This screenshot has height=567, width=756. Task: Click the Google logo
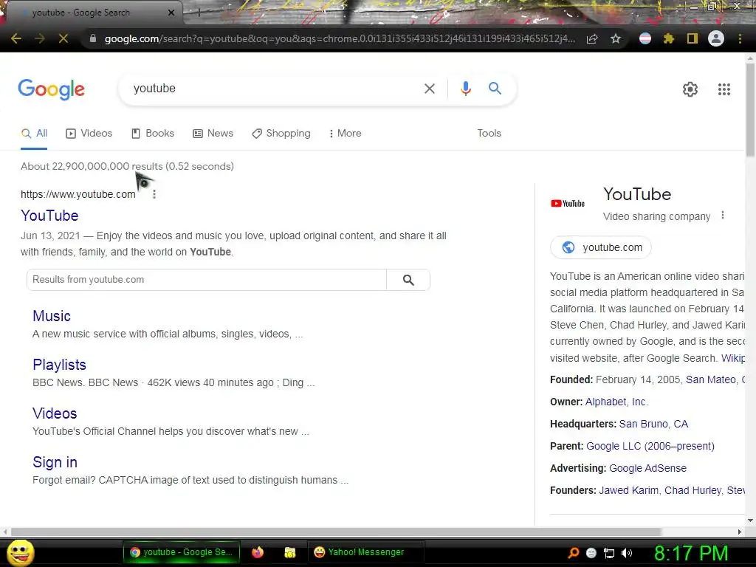(x=51, y=89)
